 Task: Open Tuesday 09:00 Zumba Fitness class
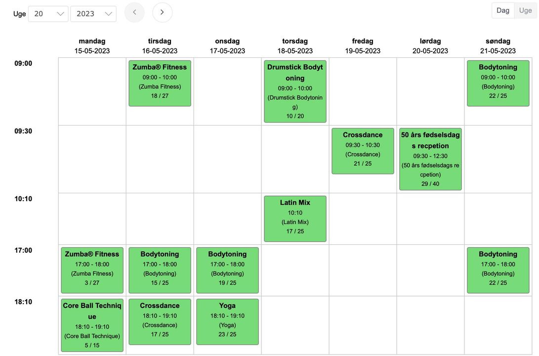[x=160, y=83]
